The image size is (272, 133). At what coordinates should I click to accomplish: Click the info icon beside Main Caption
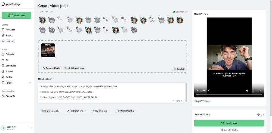[52, 79]
